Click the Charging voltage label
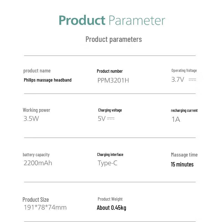Viewport: 222px width, 222px height. 110,110
